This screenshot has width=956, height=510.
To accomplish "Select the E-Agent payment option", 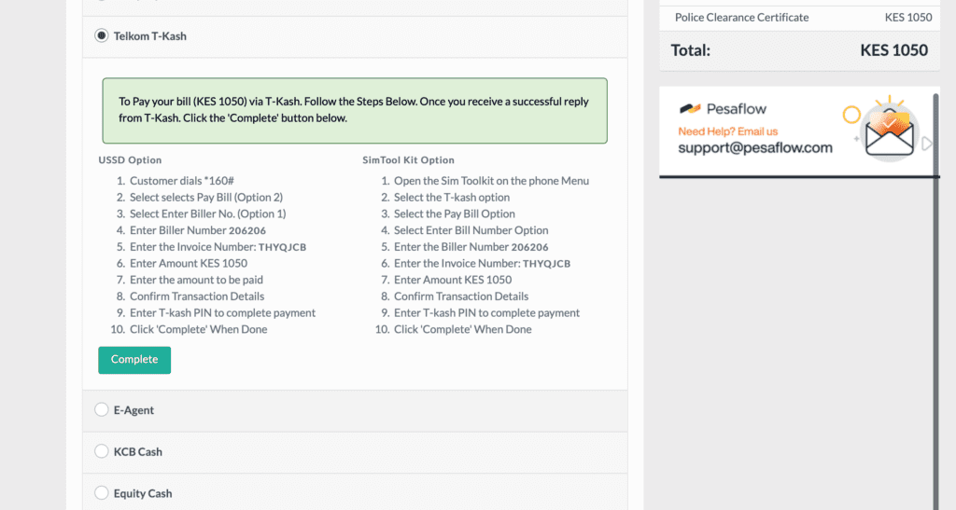I will [x=101, y=409].
